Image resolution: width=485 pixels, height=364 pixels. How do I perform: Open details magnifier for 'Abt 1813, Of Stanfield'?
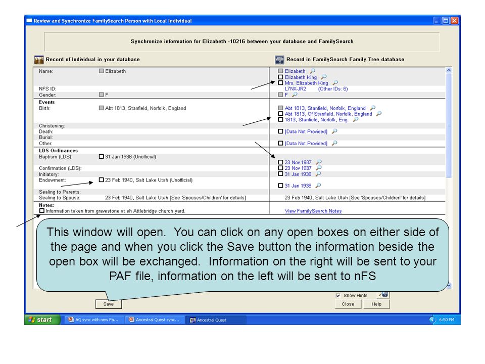(x=378, y=114)
